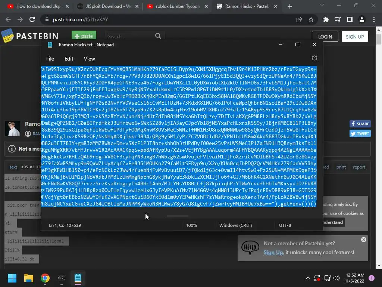Open the Edit menu in Notepad
Viewport: 382px width, 287px height.
click(x=69, y=59)
